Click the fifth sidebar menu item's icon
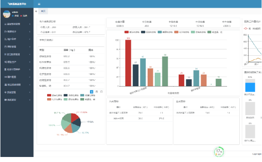The height and width of the screenshot is (162, 262). 5,54
